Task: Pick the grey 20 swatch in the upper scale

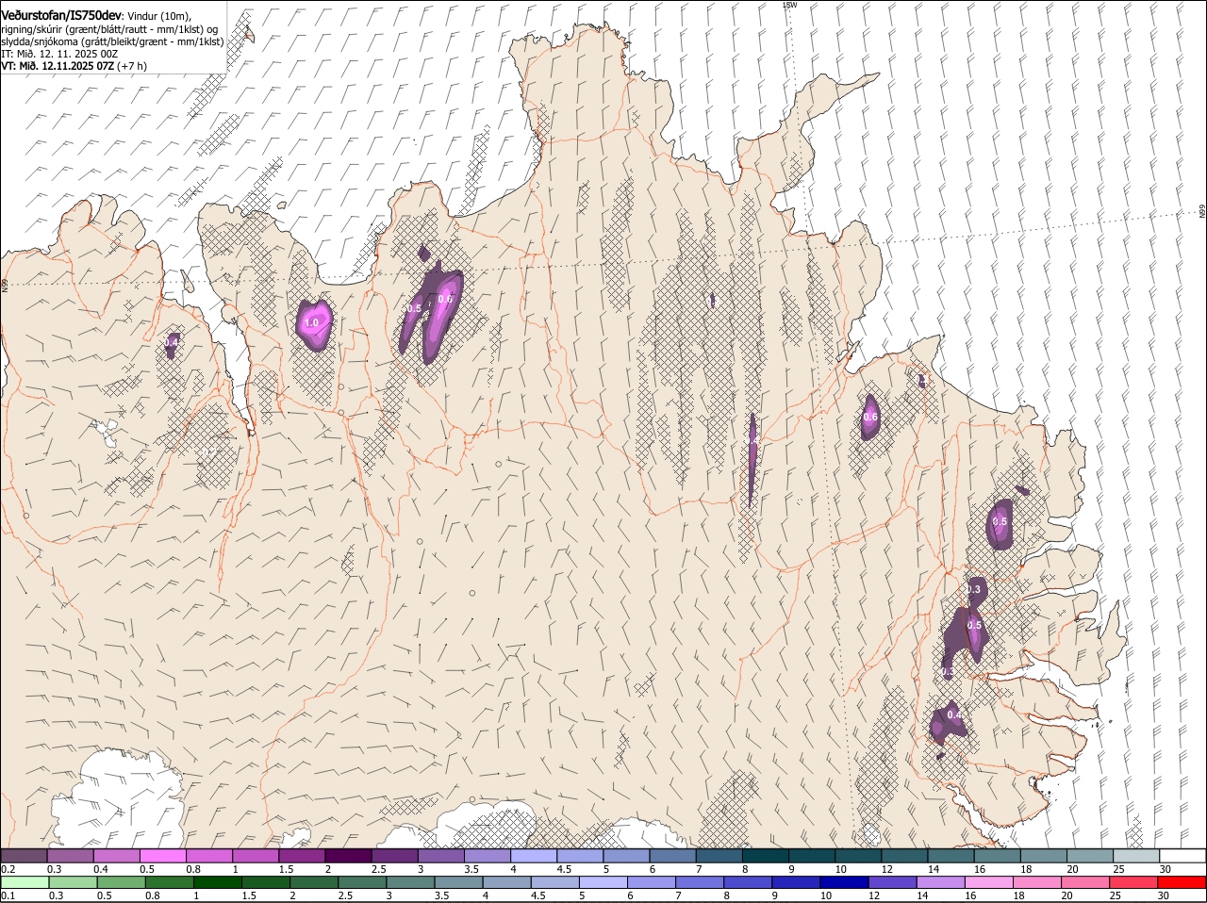Action: 1091,855
